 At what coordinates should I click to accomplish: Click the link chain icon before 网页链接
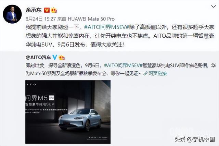click(145, 73)
